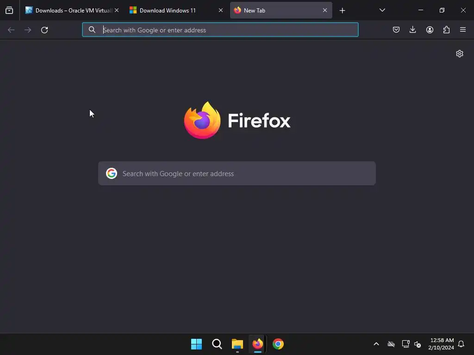
Task: Minimize the Firefox window
Action: pos(420,10)
